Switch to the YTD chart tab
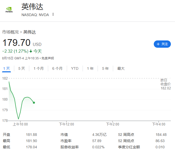175x154 pixels. tap(75, 68)
